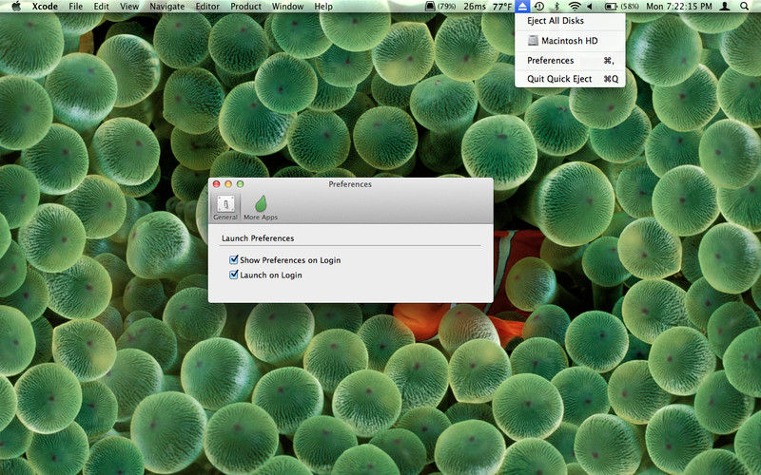
Task: Open the Xcode application menu
Action: click(x=45, y=7)
